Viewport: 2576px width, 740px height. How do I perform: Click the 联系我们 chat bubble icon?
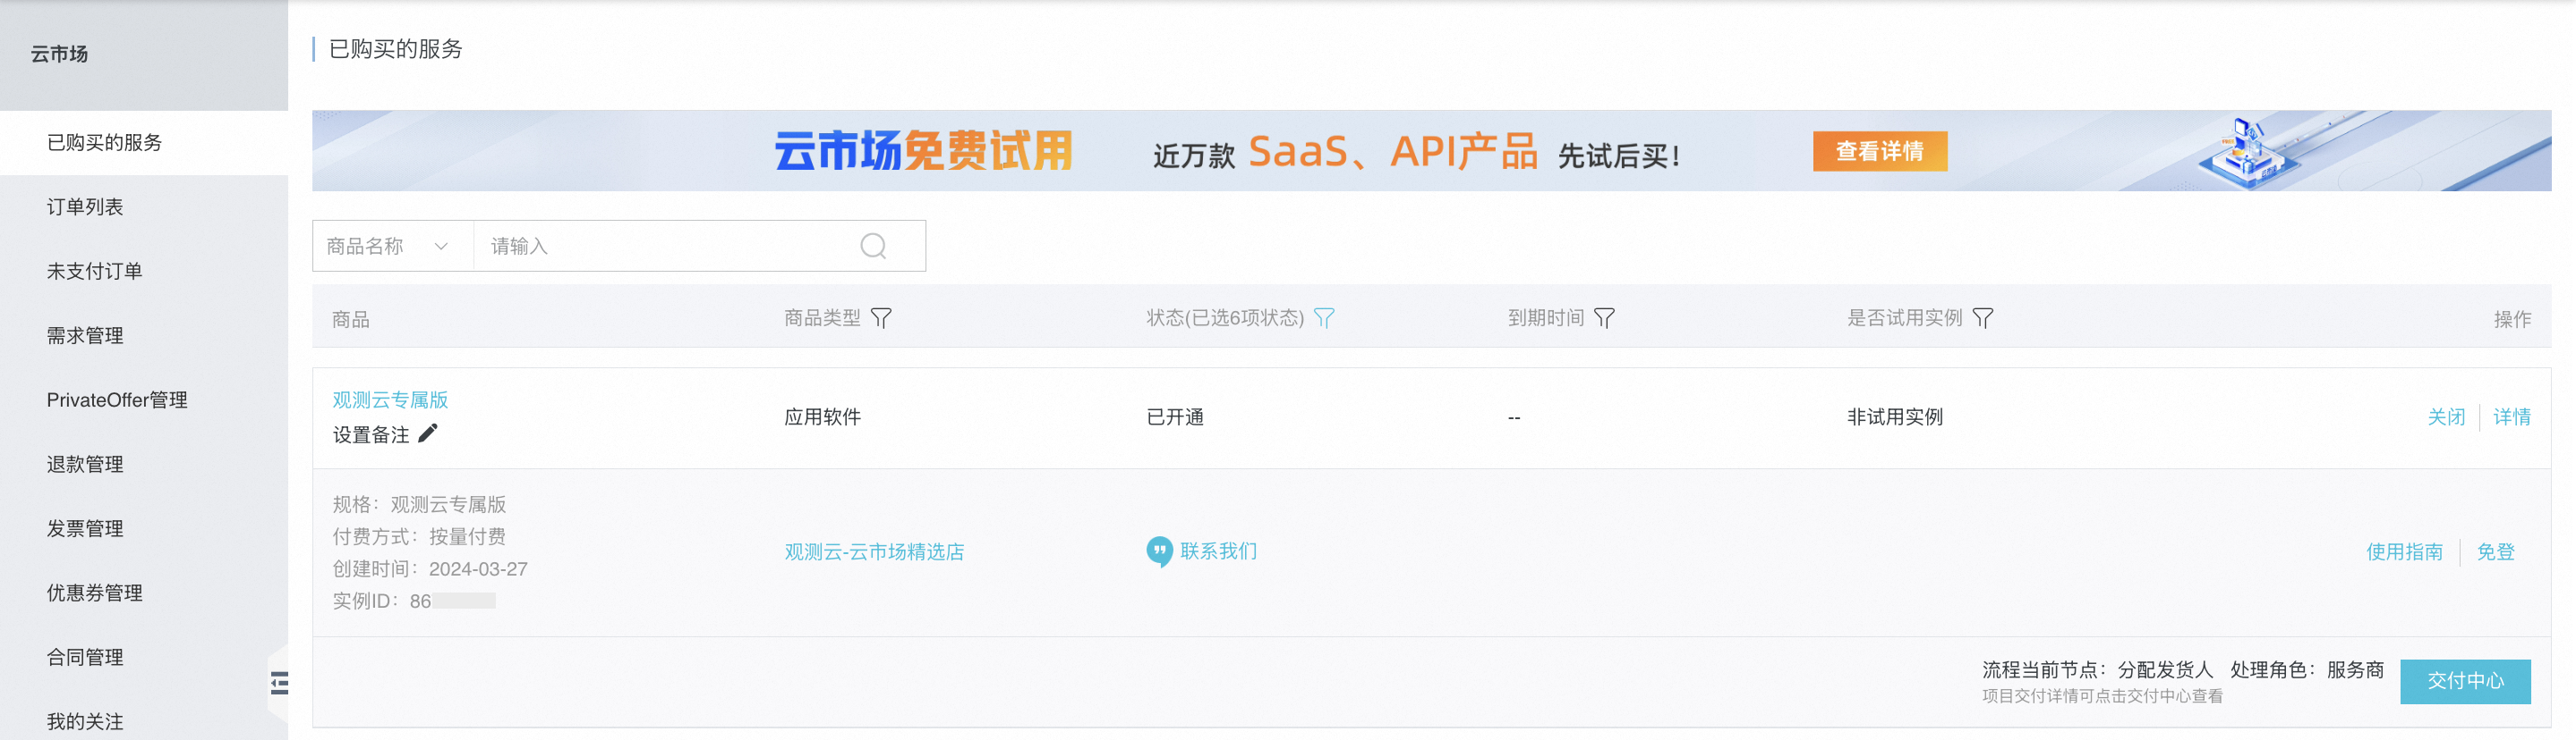1159,551
